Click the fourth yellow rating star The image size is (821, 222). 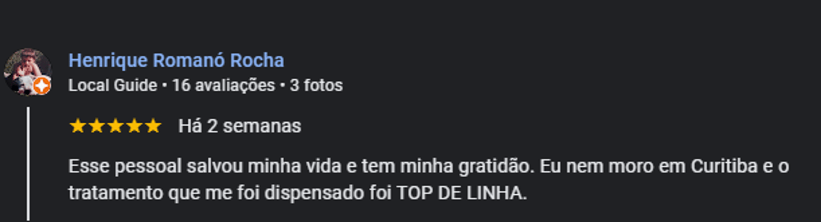click(x=134, y=126)
